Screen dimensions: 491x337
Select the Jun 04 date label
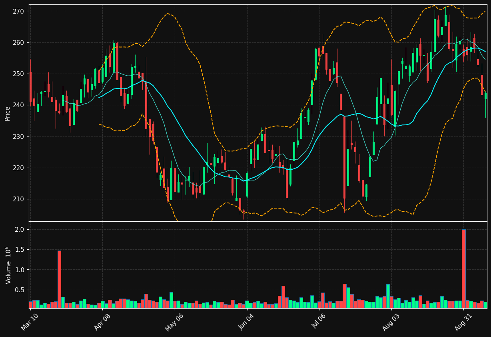pos(247,322)
